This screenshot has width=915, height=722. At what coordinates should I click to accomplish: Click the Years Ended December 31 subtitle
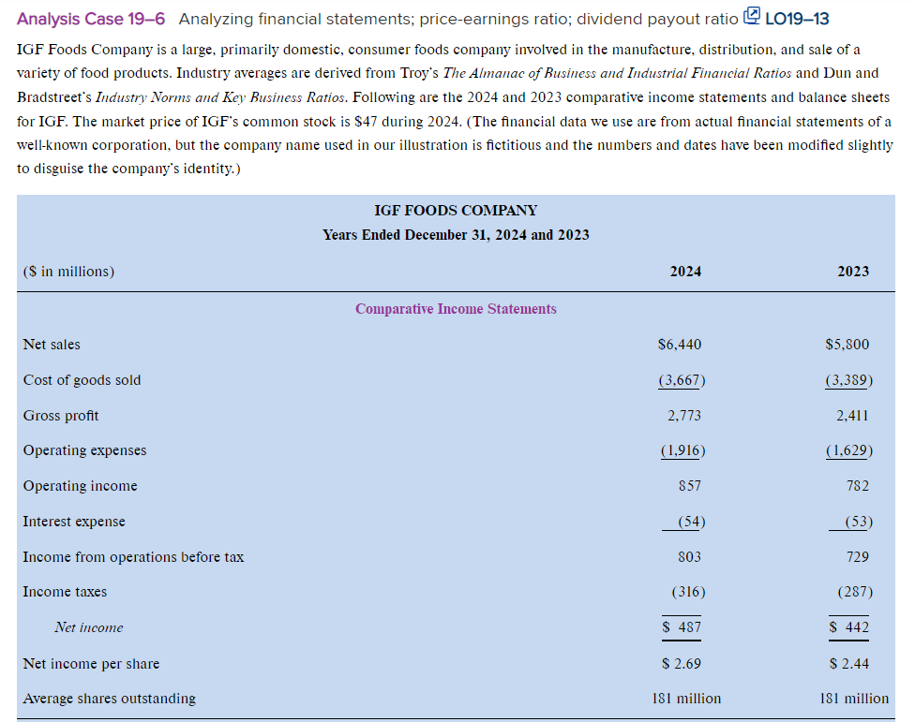click(x=456, y=235)
